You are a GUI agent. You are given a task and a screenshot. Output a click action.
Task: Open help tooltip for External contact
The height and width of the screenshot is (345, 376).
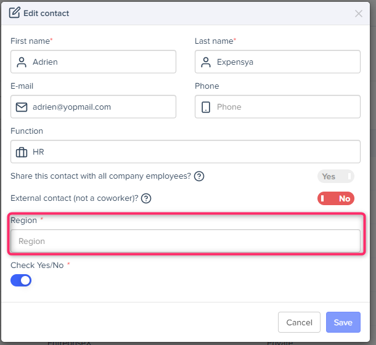click(x=146, y=198)
